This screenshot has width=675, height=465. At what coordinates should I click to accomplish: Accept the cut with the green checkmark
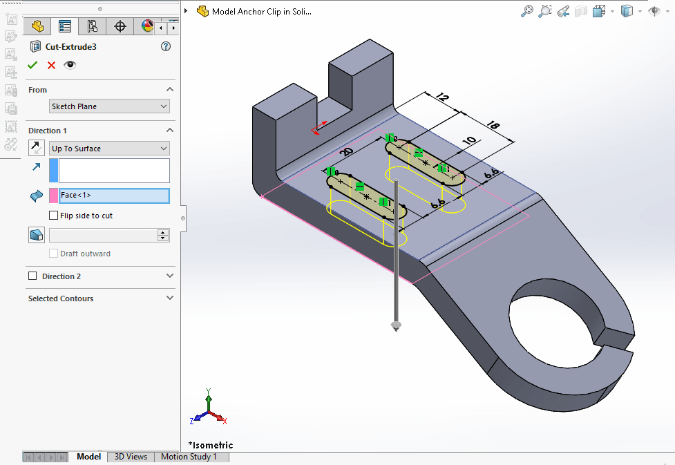pos(32,64)
